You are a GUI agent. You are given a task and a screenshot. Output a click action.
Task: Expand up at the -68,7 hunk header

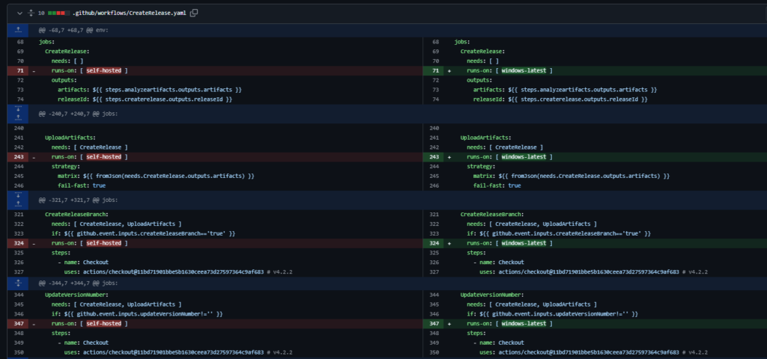click(x=18, y=30)
